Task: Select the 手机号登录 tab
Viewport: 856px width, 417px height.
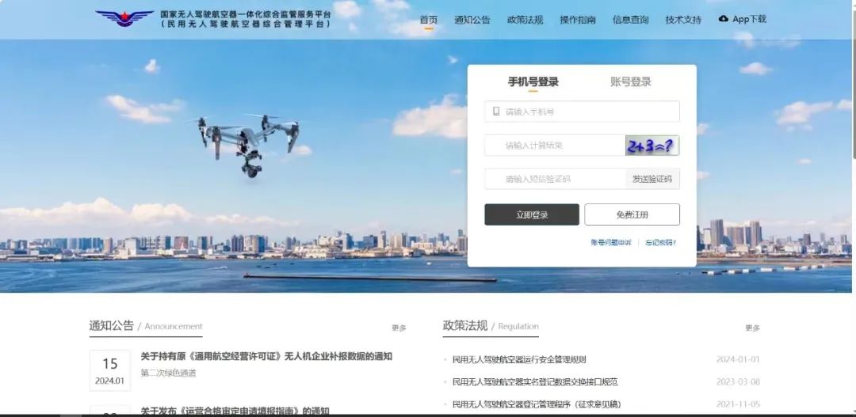Action: 533,82
